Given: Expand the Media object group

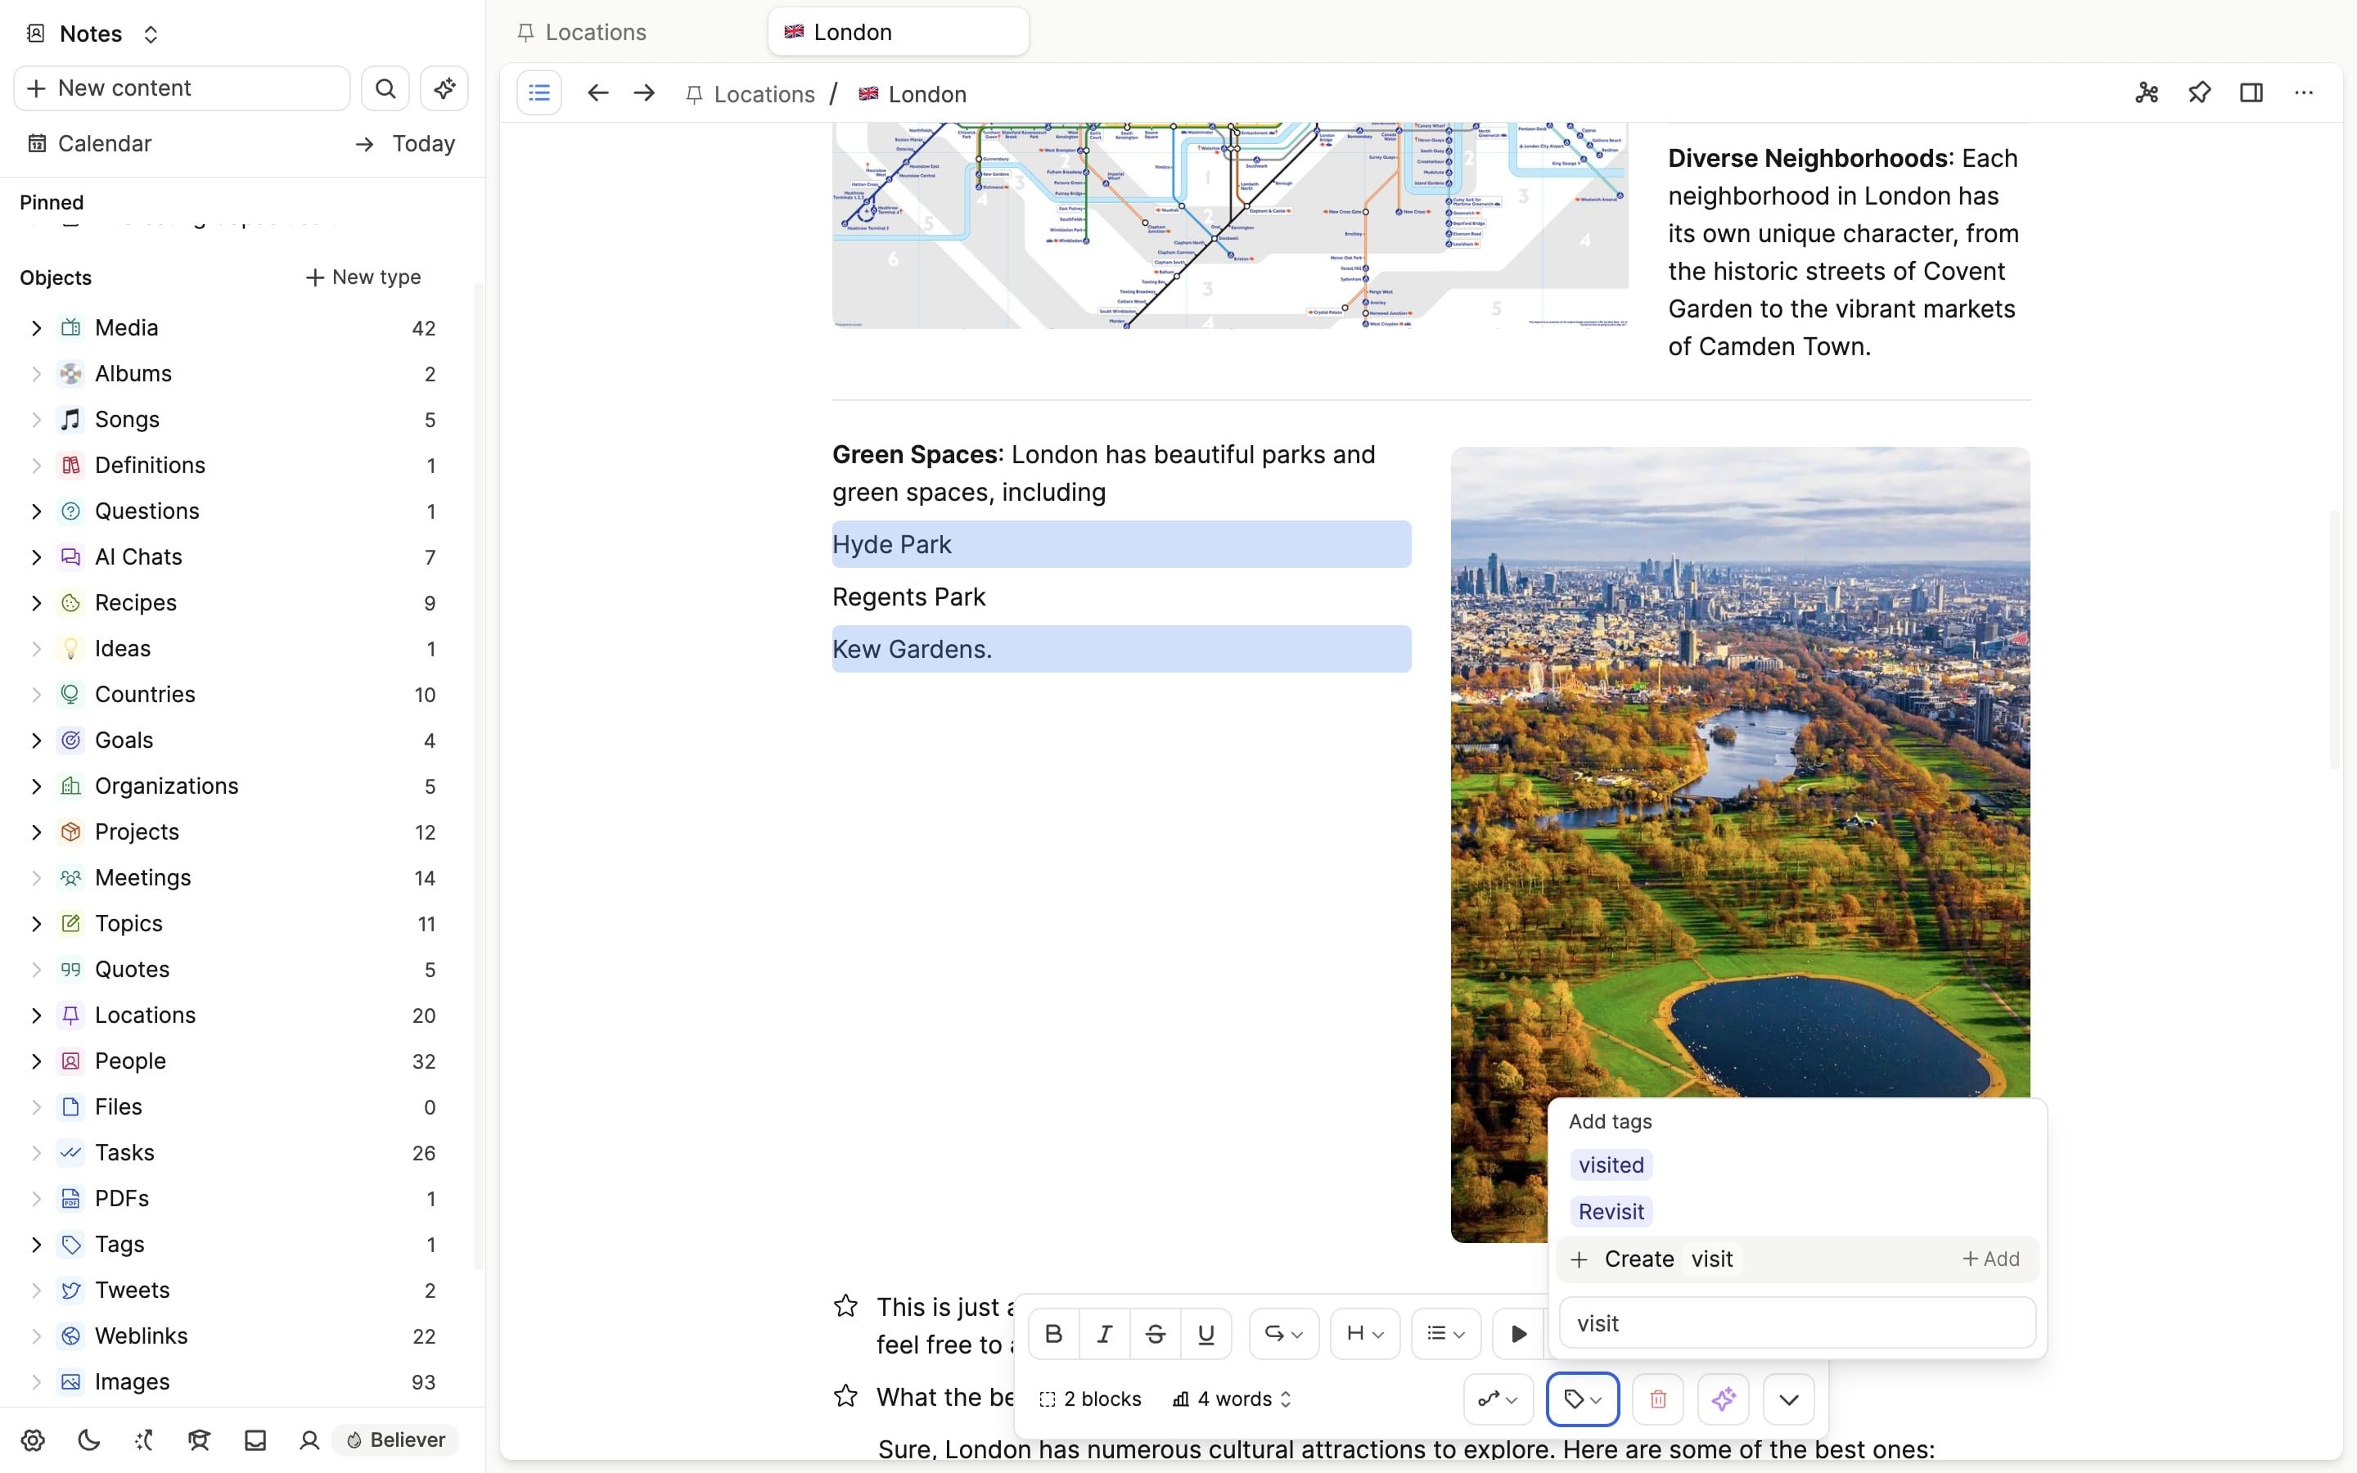Looking at the screenshot, I should pos(36,328).
